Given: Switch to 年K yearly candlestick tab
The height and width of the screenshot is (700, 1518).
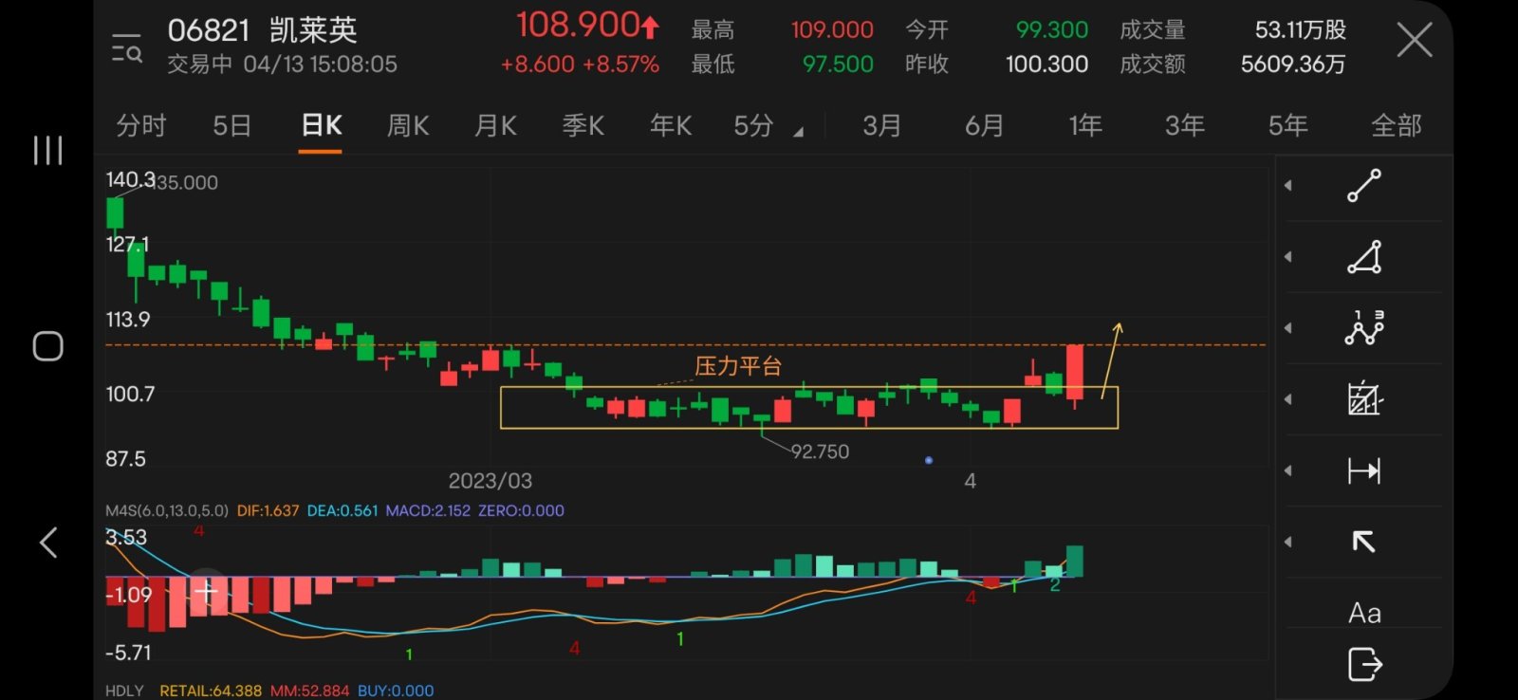Looking at the screenshot, I should click(670, 125).
